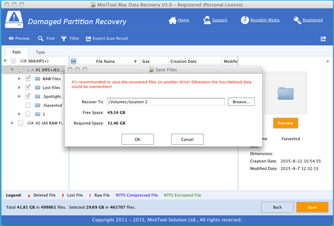334x226 pixels.
Task: Click the Back button
Action: (277, 207)
